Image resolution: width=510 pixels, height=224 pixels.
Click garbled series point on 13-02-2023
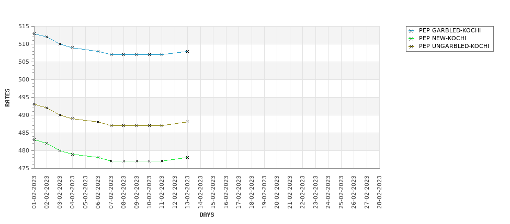tap(187, 51)
